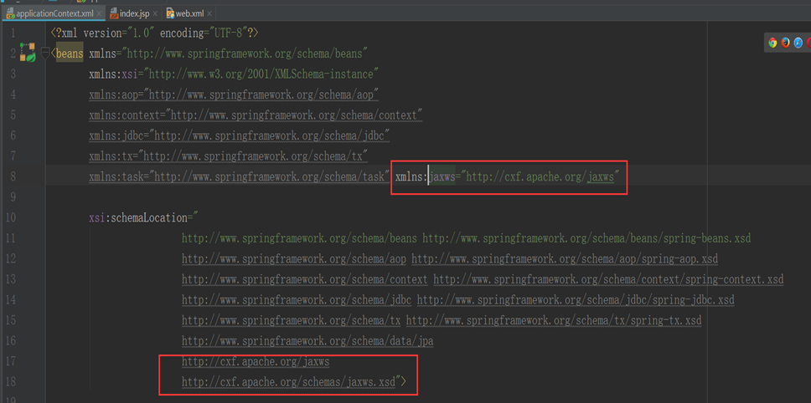Click the spring-aop.xsd schema URL
The width and height of the screenshot is (811, 403).
tap(565, 259)
